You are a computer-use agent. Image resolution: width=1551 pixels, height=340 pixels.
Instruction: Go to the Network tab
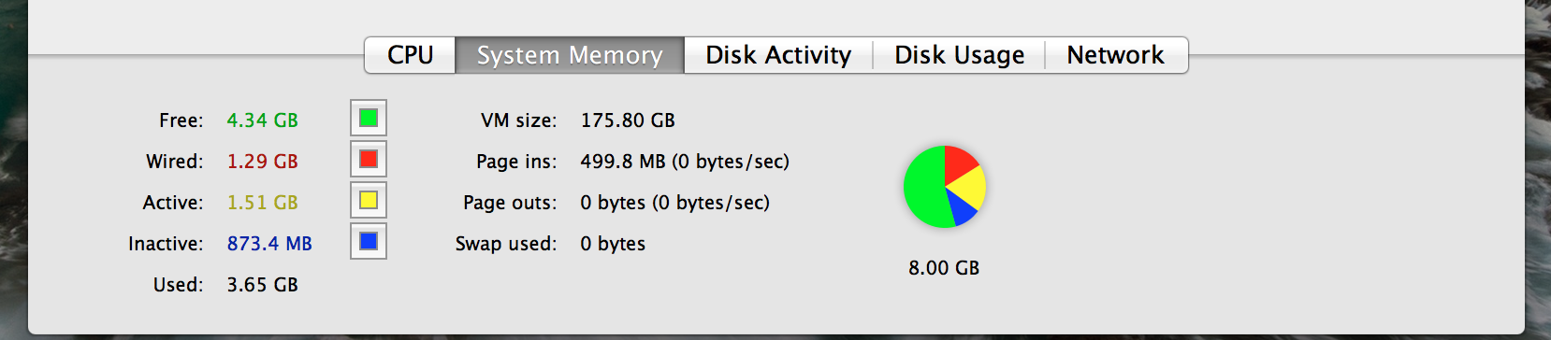click(x=1116, y=55)
